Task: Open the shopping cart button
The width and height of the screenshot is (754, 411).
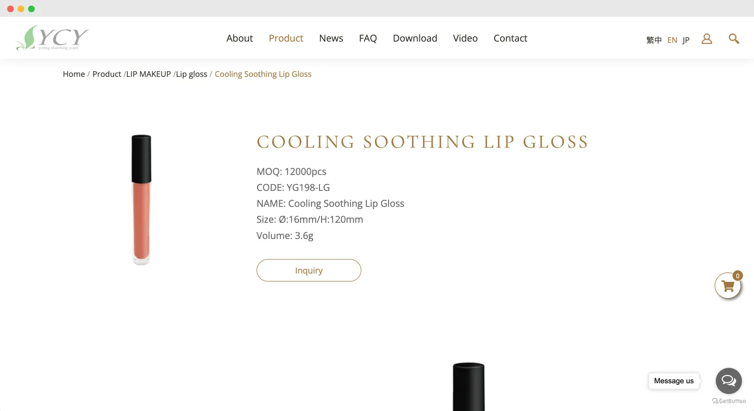Action: point(728,286)
